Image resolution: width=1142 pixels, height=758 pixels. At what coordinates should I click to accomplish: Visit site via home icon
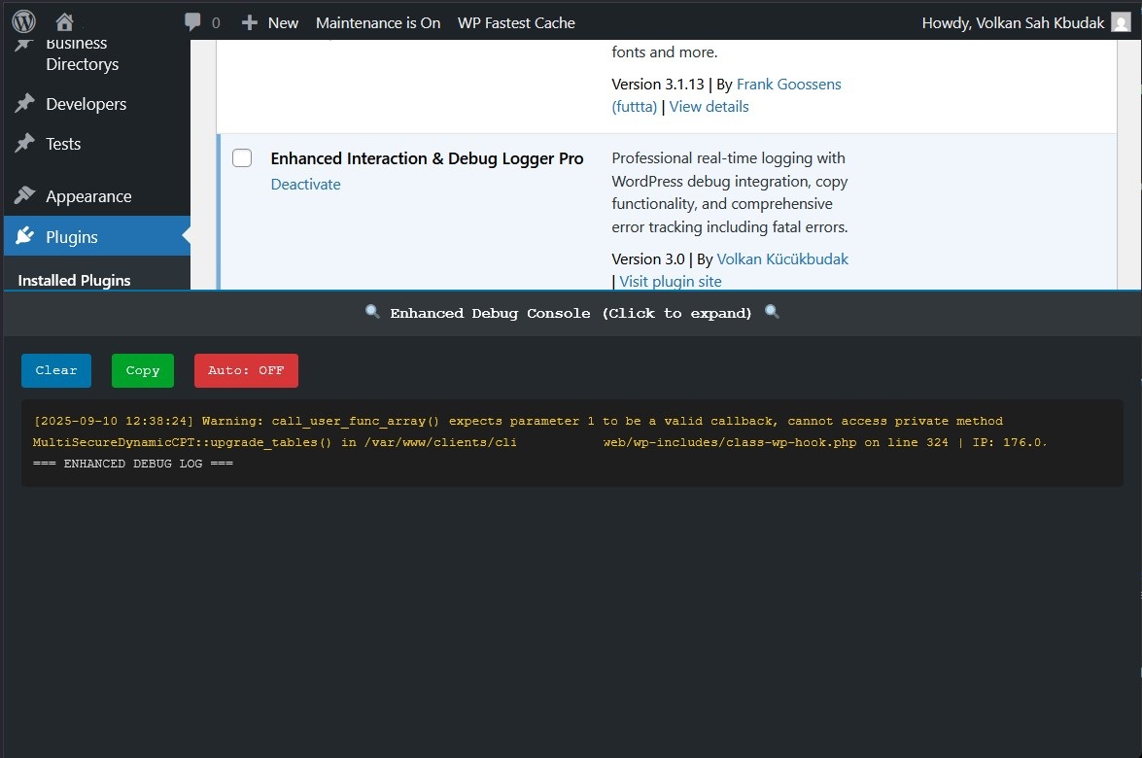point(65,22)
